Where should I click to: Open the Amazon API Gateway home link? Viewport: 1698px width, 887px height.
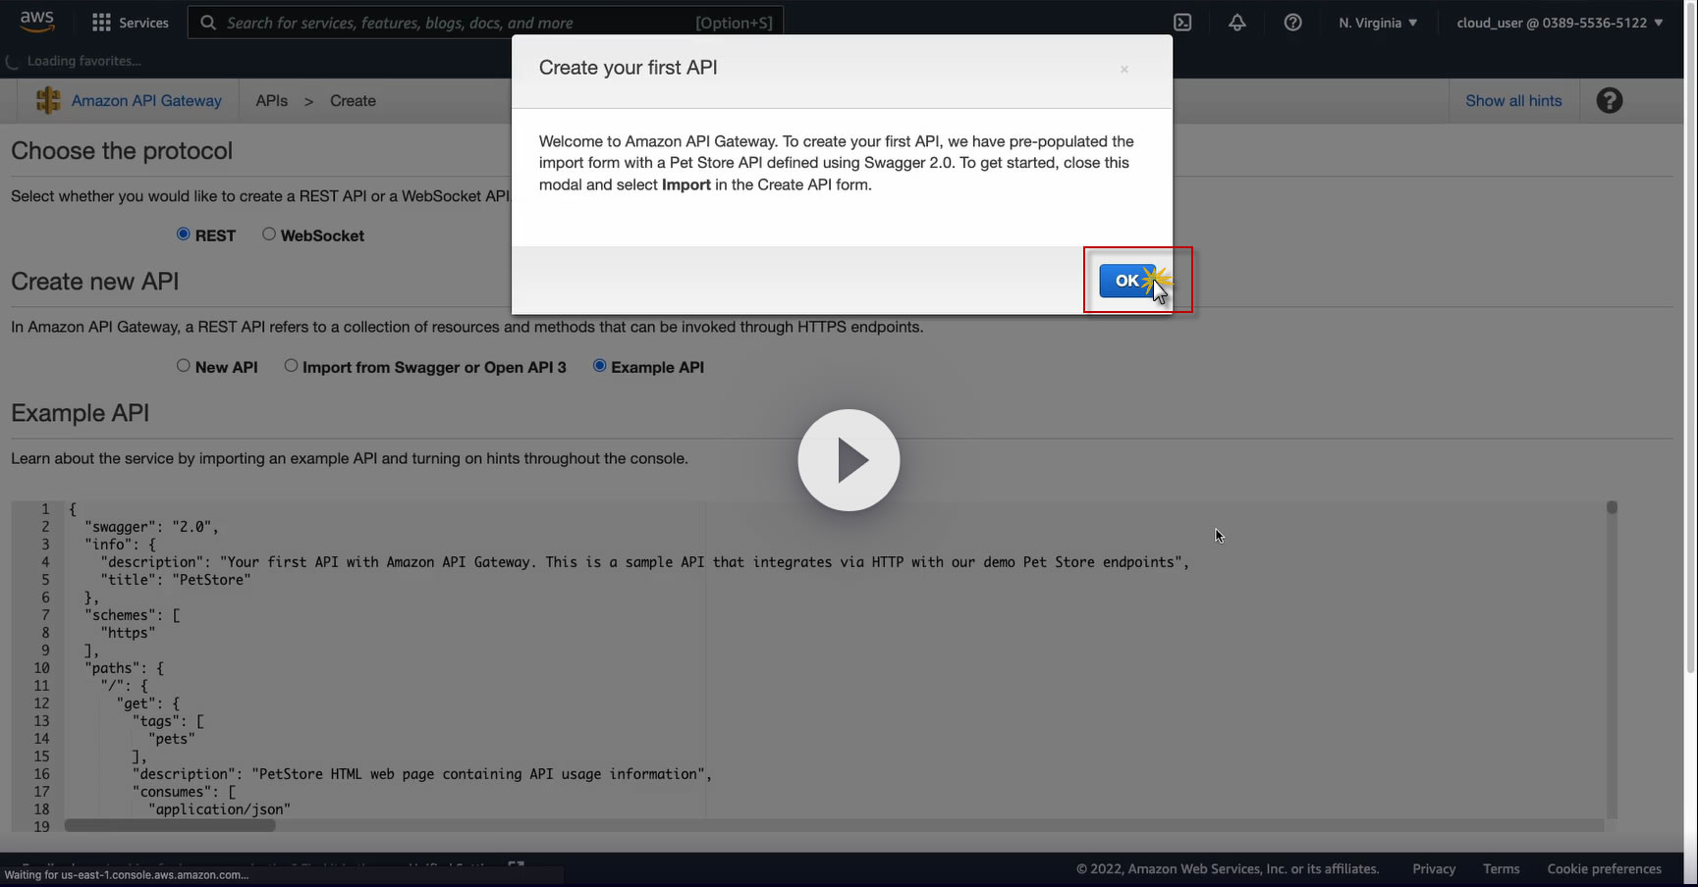click(146, 100)
